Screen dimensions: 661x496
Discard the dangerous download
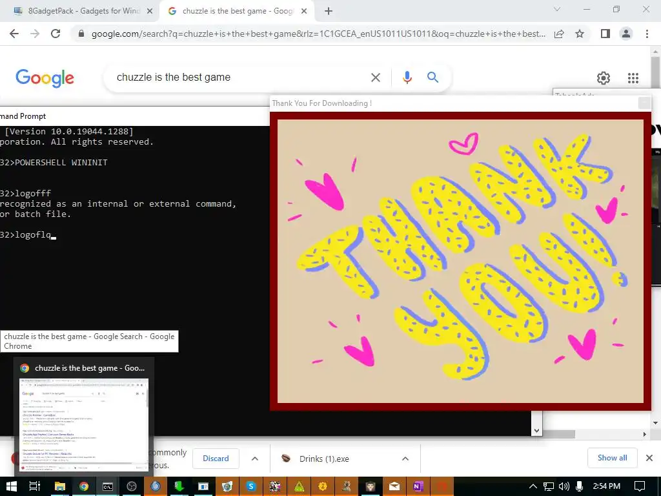click(216, 459)
